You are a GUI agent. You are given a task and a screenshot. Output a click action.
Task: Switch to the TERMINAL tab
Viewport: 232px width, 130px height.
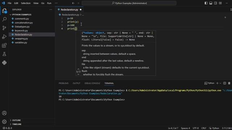[x=109, y=83]
